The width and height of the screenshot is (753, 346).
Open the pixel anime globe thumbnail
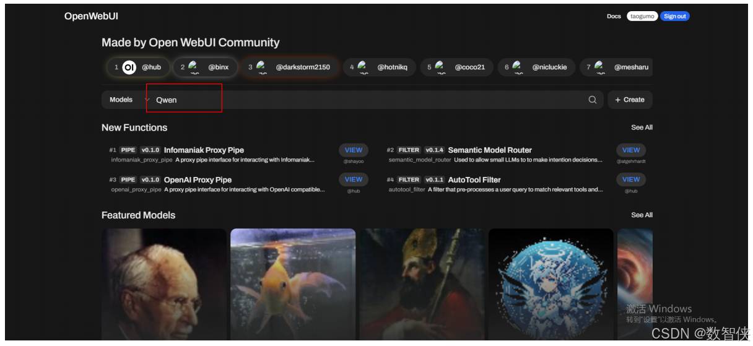551,284
